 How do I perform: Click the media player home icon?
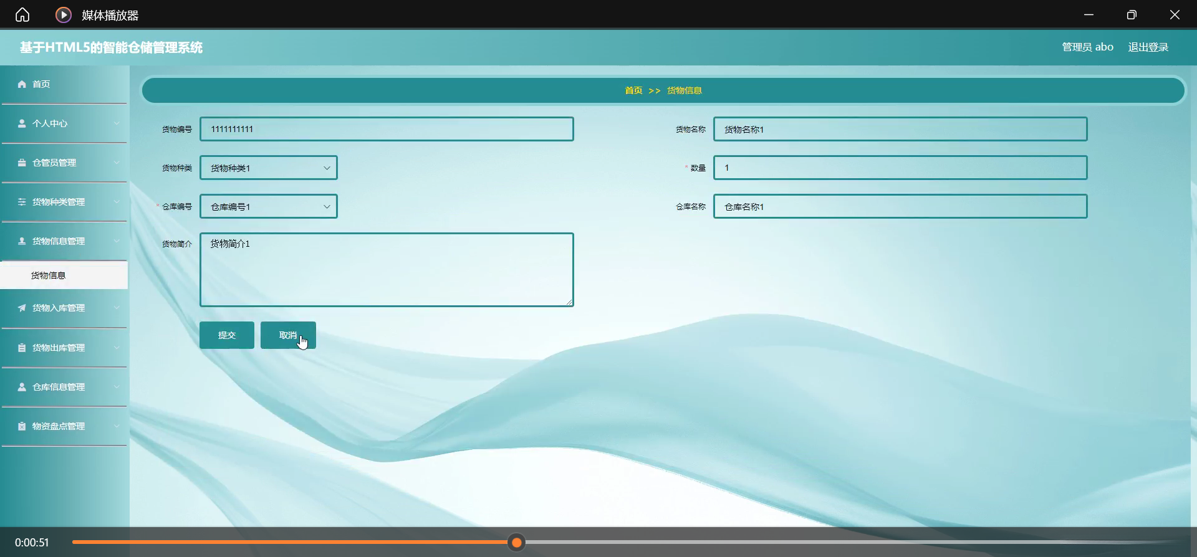point(22,14)
